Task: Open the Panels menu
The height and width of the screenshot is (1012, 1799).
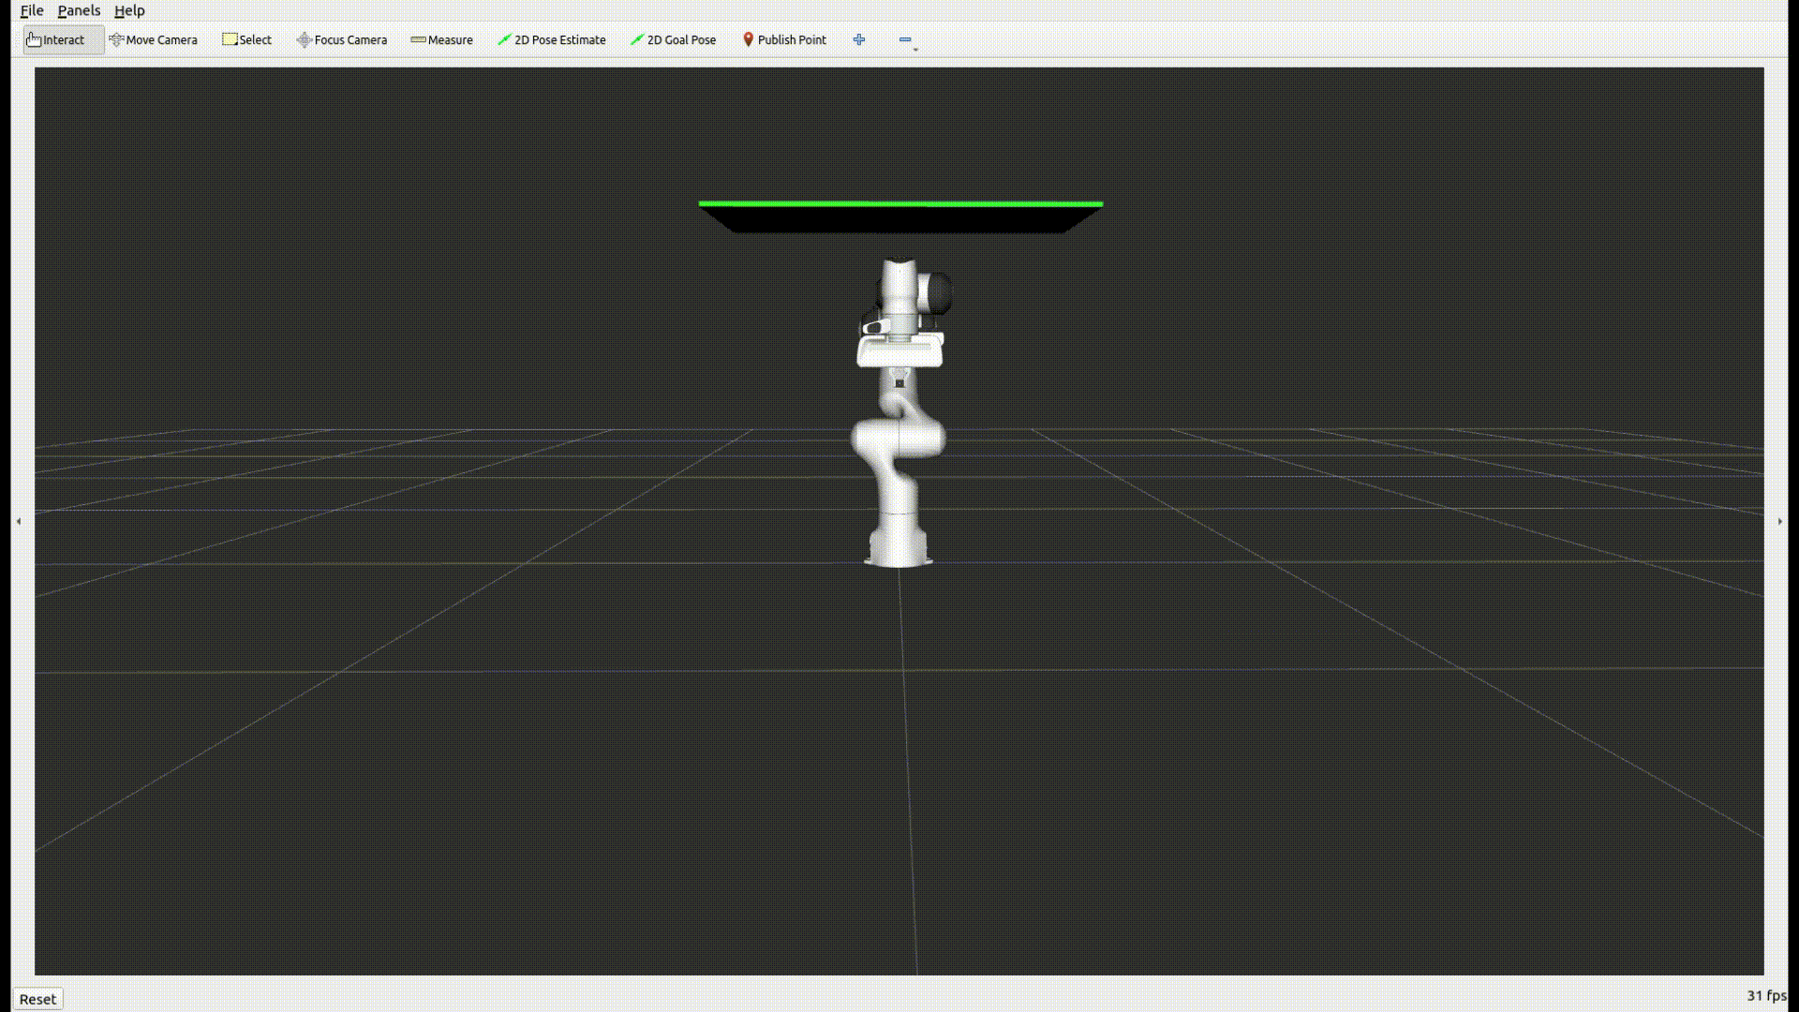Action: [x=80, y=10]
